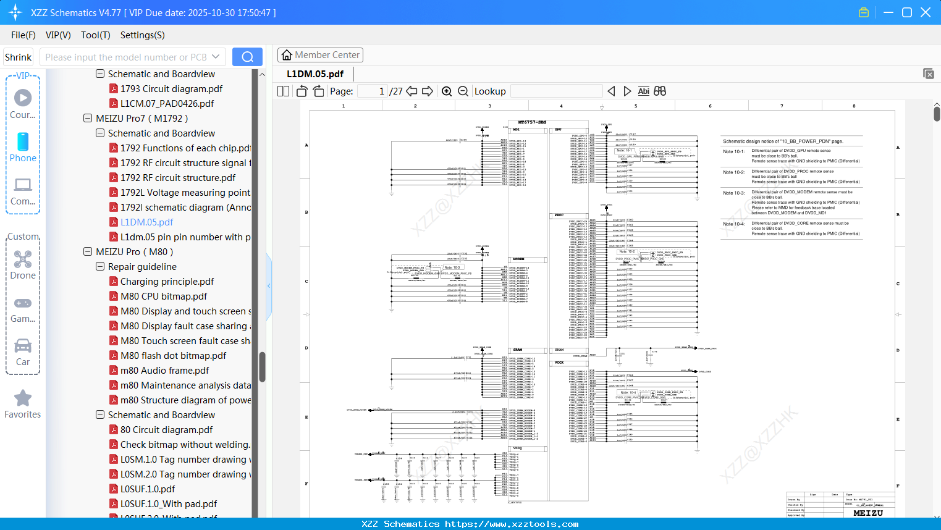
Task: Open L0SM.1.0 Tag number drawing file
Action: click(x=185, y=459)
